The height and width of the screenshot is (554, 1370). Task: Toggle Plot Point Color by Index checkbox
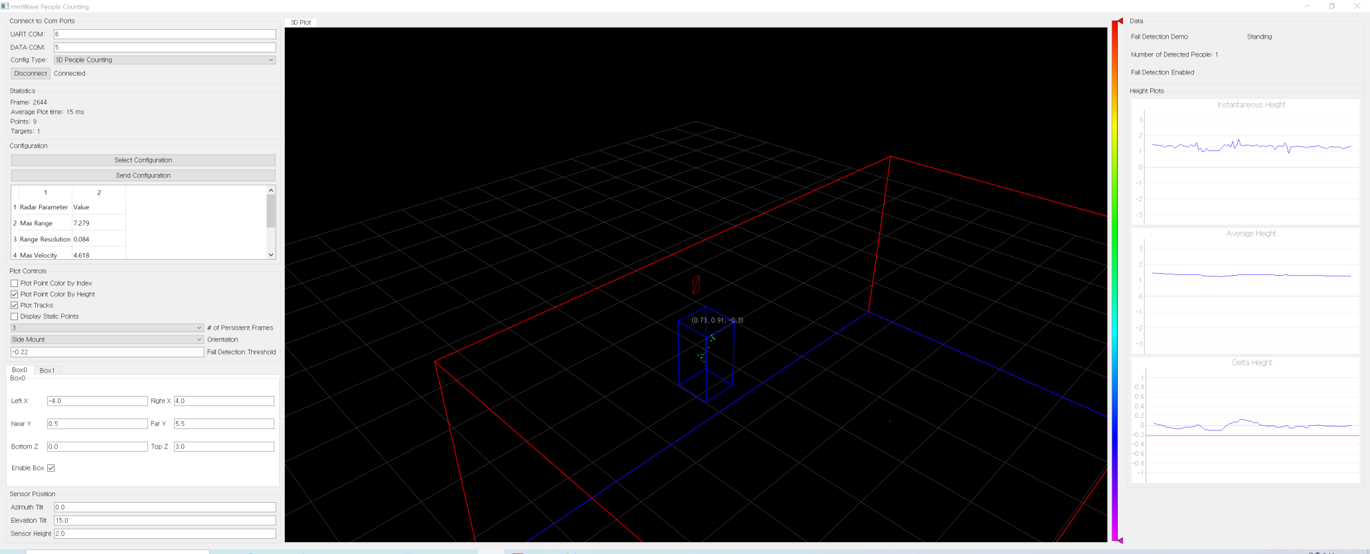(x=15, y=283)
